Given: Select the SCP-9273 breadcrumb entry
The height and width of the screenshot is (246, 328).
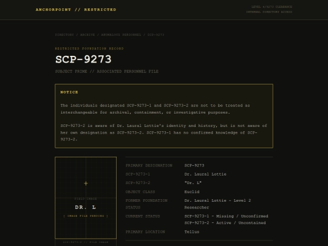Looking at the screenshot, I should pos(156,35).
